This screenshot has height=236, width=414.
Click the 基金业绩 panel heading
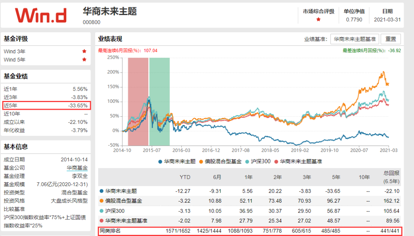16,76
